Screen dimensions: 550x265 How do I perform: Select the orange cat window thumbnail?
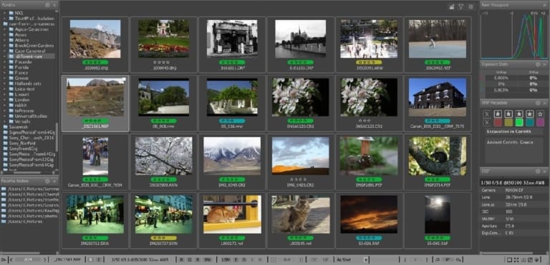[x=232, y=214]
